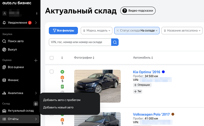Viewport: 204px width, 126px height.
Task: Click the green document icon in Kia Optima row
Action: [x=62, y=86]
